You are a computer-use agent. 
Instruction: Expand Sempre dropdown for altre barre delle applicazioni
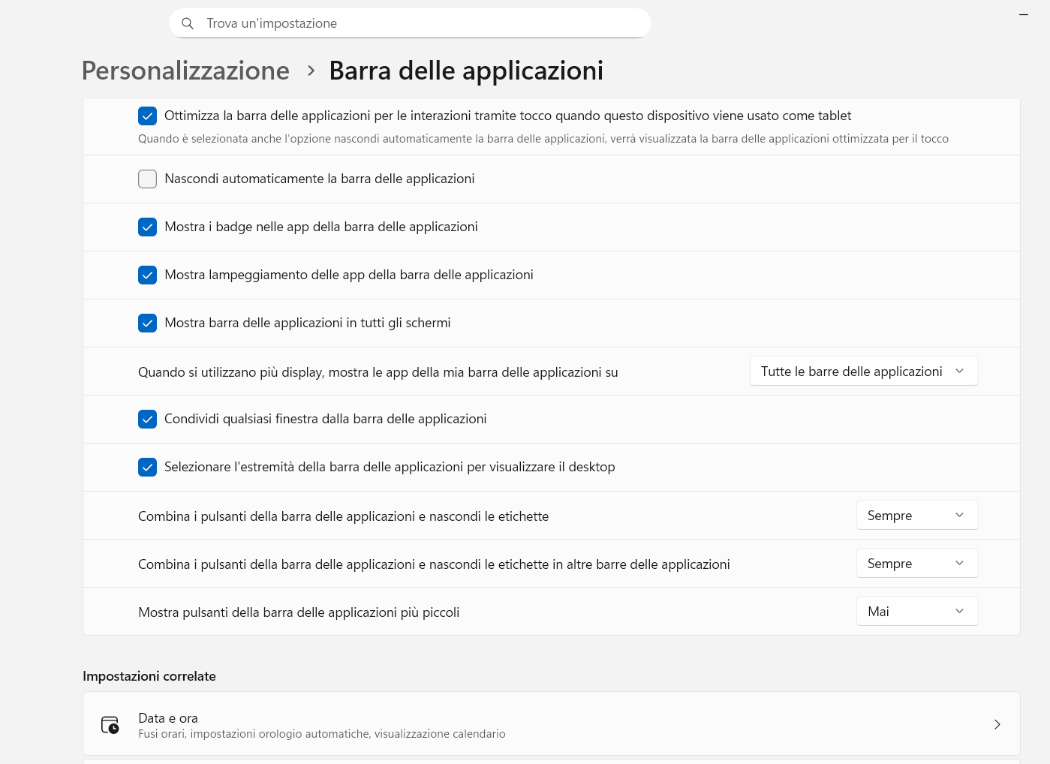[917, 563]
